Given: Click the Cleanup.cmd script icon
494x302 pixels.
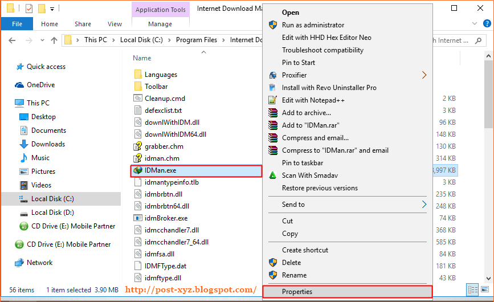Looking at the screenshot, I should click(x=138, y=98).
